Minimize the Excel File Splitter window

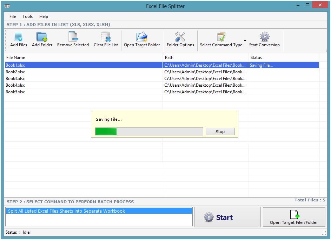pos(298,5)
